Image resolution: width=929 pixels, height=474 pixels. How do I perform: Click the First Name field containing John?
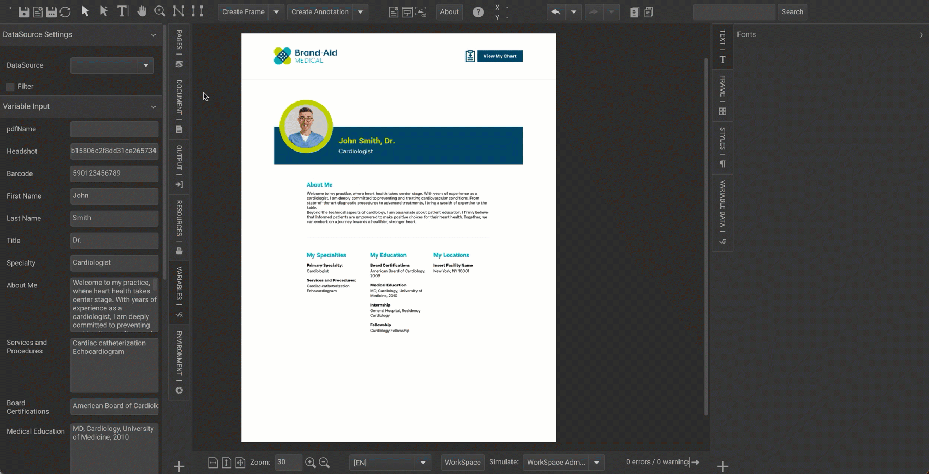tap(114, 196)
